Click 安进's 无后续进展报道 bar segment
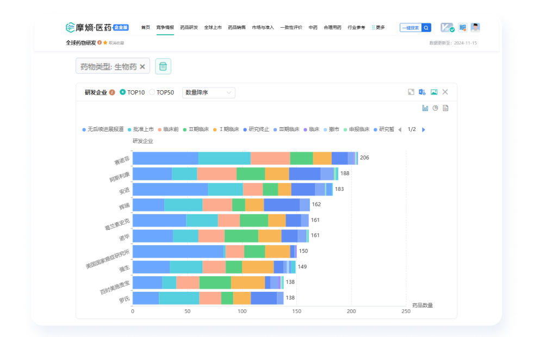 (170, 189)
